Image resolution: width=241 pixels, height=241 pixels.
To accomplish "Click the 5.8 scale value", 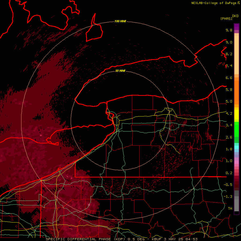I will (x=229, y=90).
